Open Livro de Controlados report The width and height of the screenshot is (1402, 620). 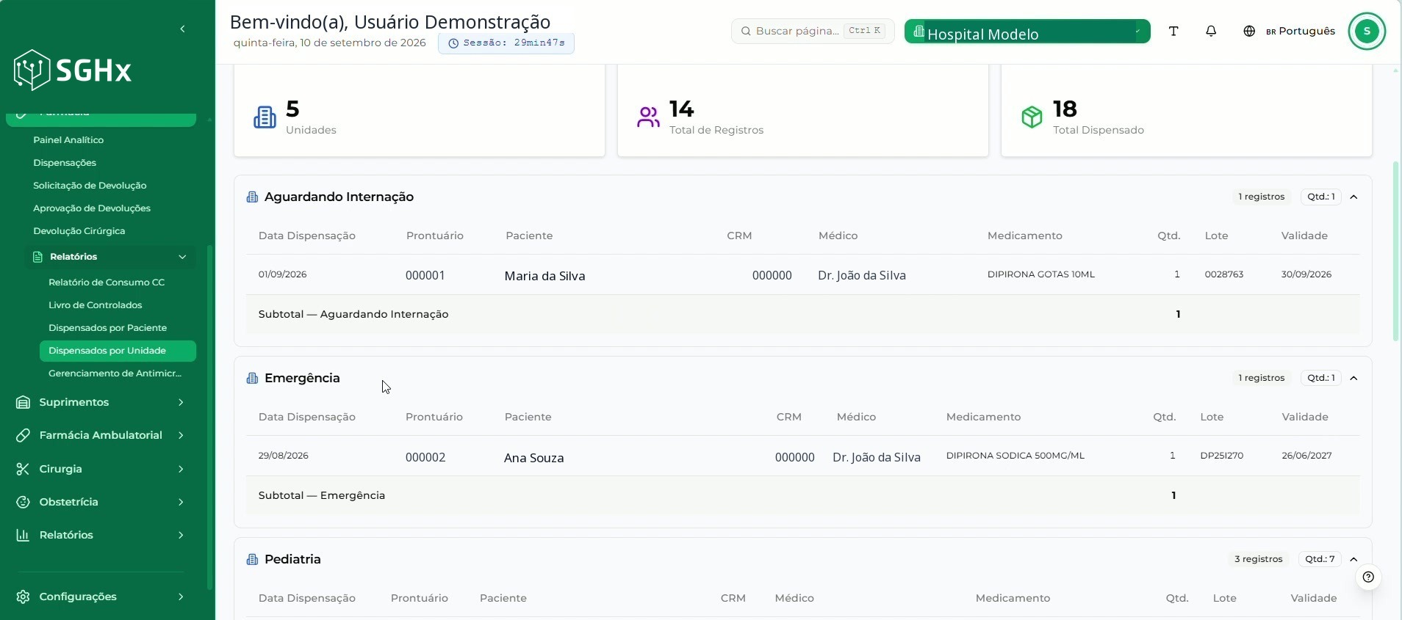point(96,305)
